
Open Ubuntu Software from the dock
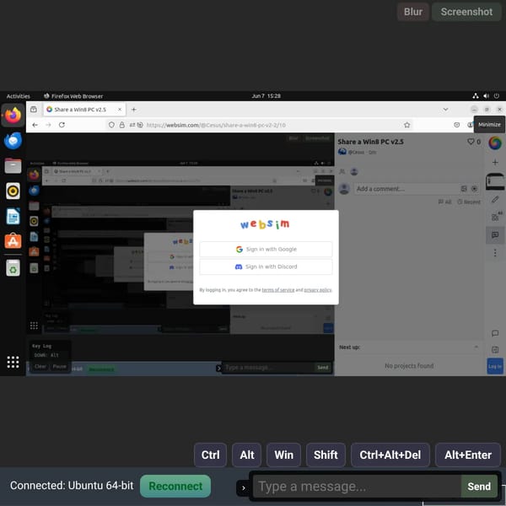tap(13, 240)
